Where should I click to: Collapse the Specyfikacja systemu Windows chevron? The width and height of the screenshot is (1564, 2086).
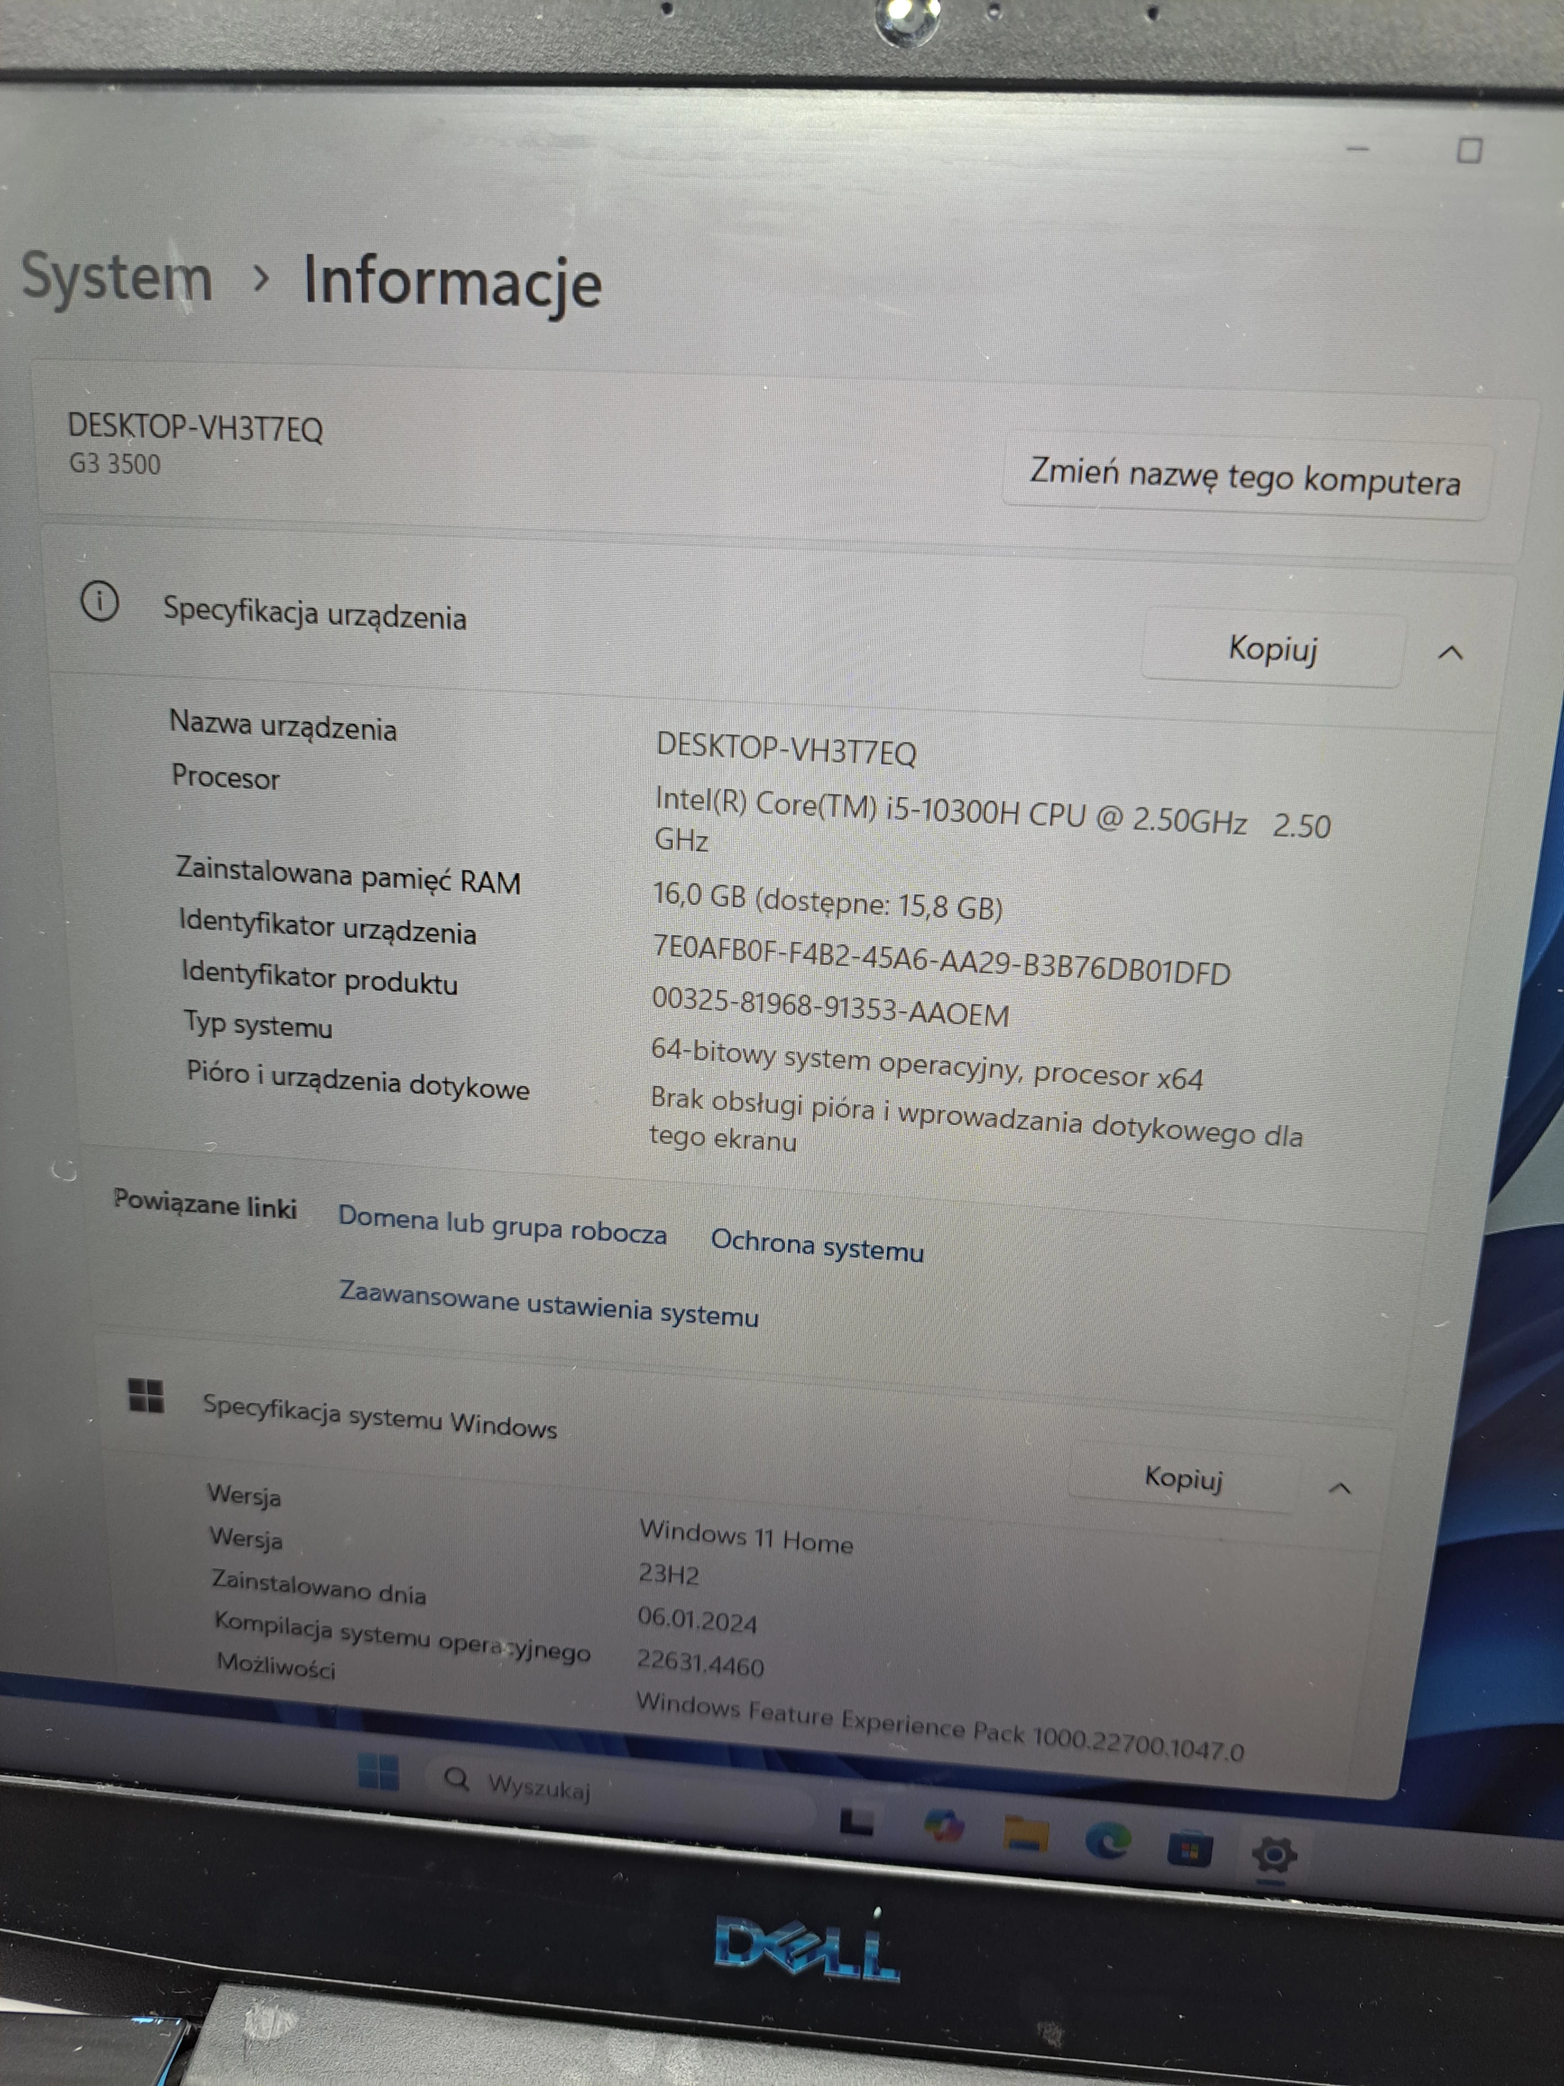1339,1488
